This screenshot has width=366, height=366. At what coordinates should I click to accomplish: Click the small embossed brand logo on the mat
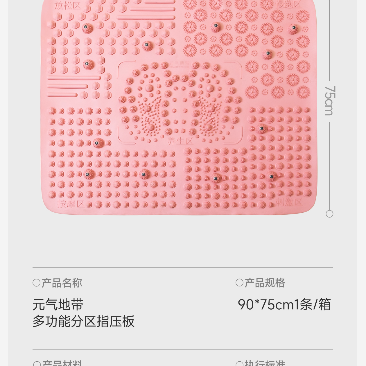click(179, 64)
